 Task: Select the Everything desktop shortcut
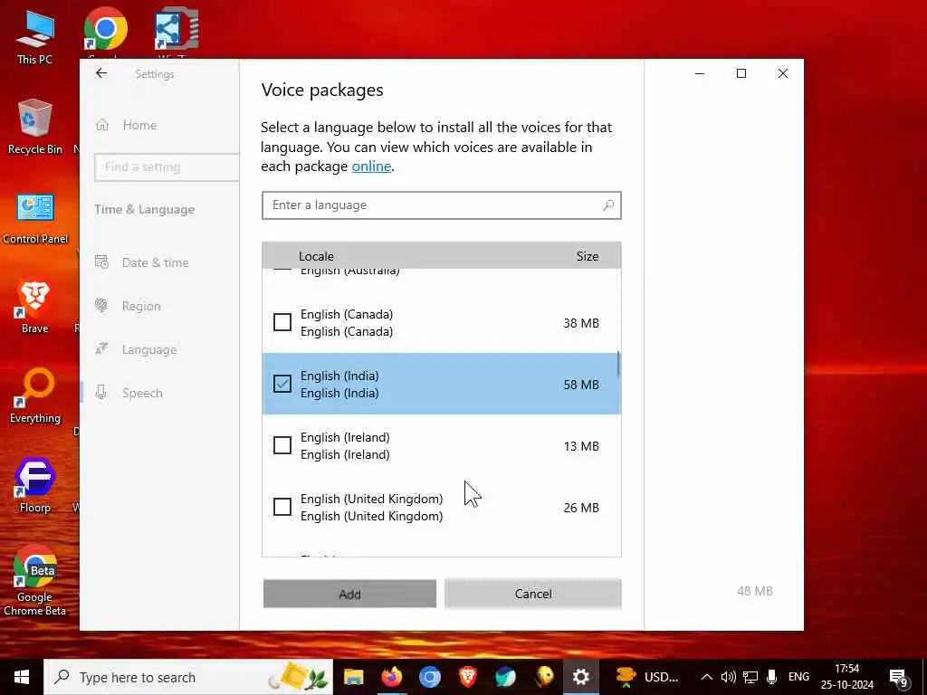click(x=35, y=396)
